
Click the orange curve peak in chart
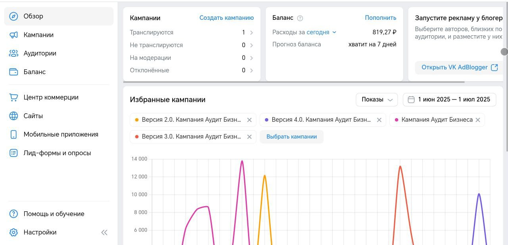pos(264,176)
